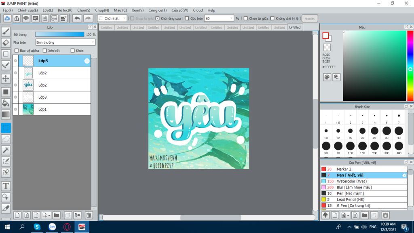Click cloud brush download icon in brush panel
This screenshot has width=414, height=233.
[x=325, y=215]
